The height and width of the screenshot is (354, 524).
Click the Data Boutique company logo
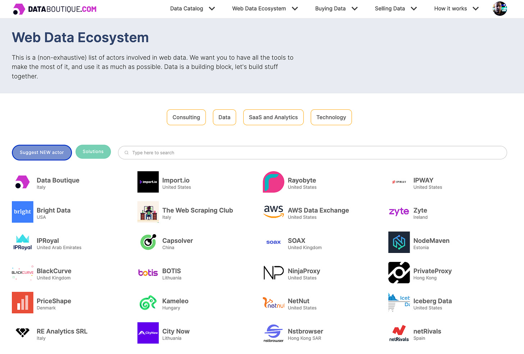pyautogui.click(x=22, y=182)
